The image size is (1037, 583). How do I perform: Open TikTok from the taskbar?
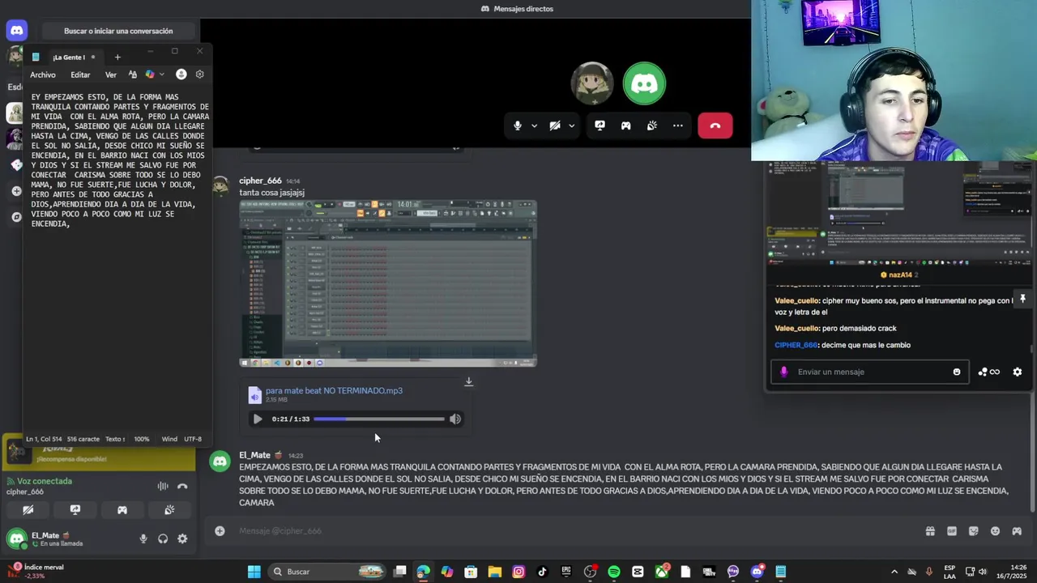tap(542, 572)
